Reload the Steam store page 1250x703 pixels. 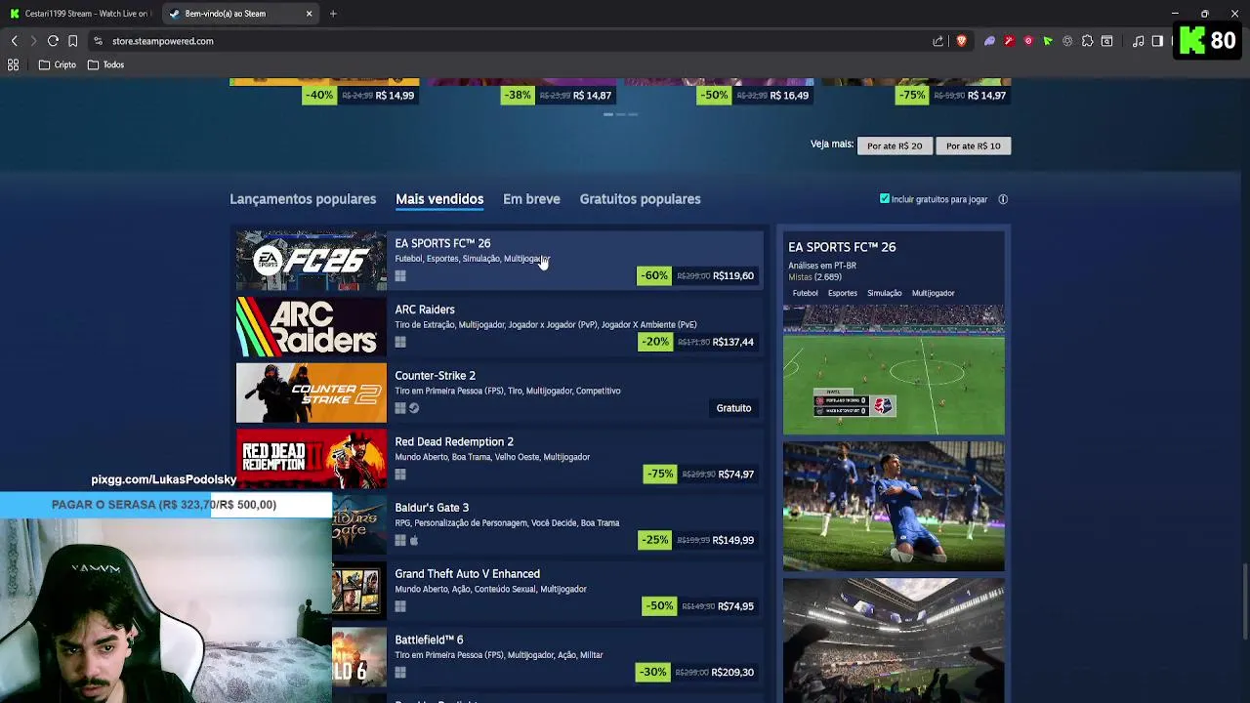point(53,41)
